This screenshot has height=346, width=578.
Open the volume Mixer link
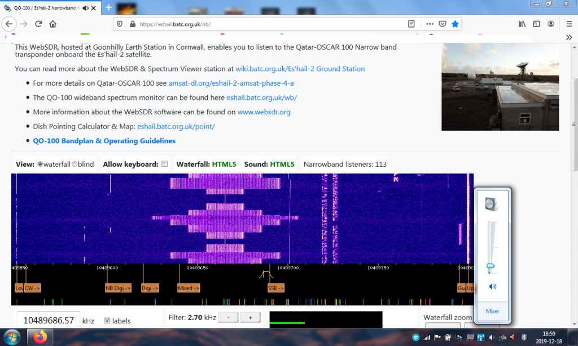coord(492,311)
